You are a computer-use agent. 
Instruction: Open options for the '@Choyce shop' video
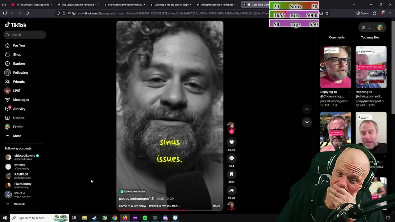[x=349, y=92]
